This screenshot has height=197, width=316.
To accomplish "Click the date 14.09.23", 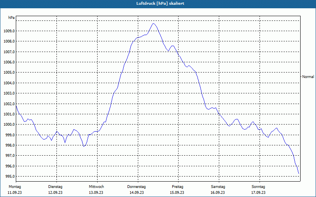I will pyautogui.click(x=137, y=193).
